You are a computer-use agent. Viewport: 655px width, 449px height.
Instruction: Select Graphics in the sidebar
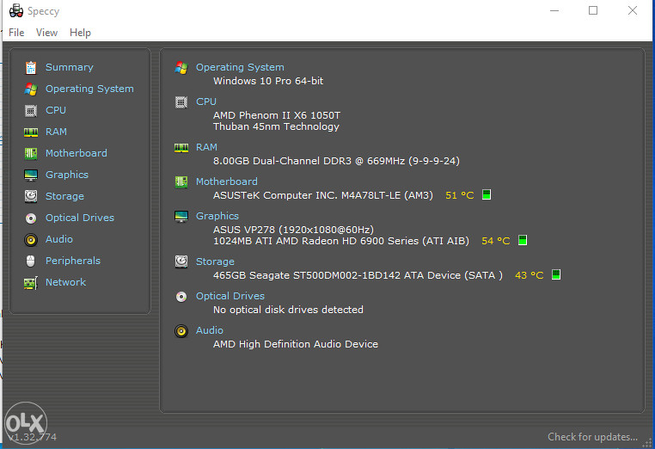click(x=67, y=175)
